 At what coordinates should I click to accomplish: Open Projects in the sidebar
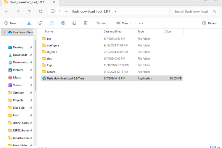point(18,100)
